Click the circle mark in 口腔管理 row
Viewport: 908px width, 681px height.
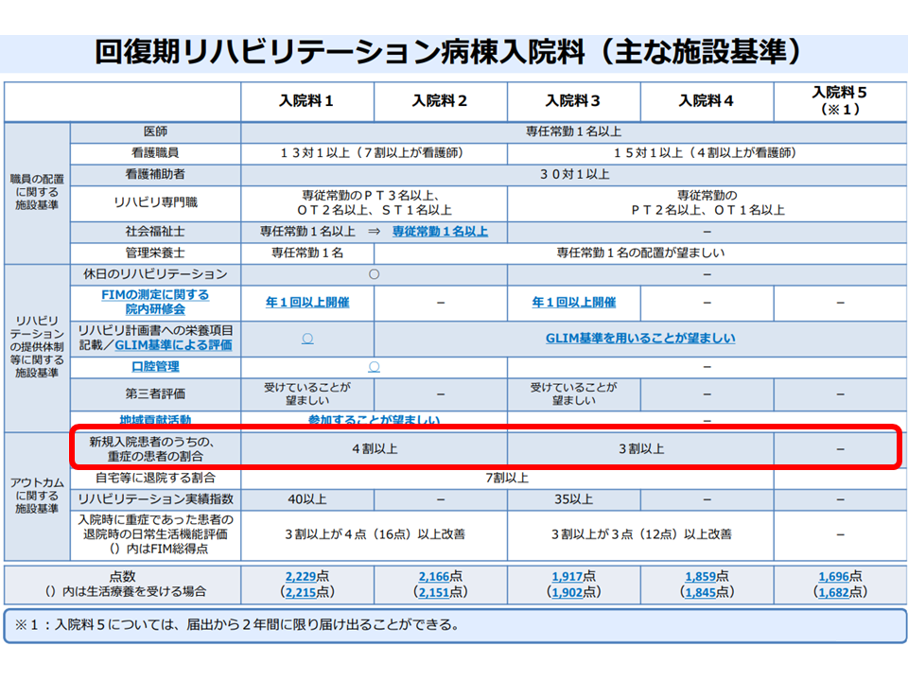point(374,366)
